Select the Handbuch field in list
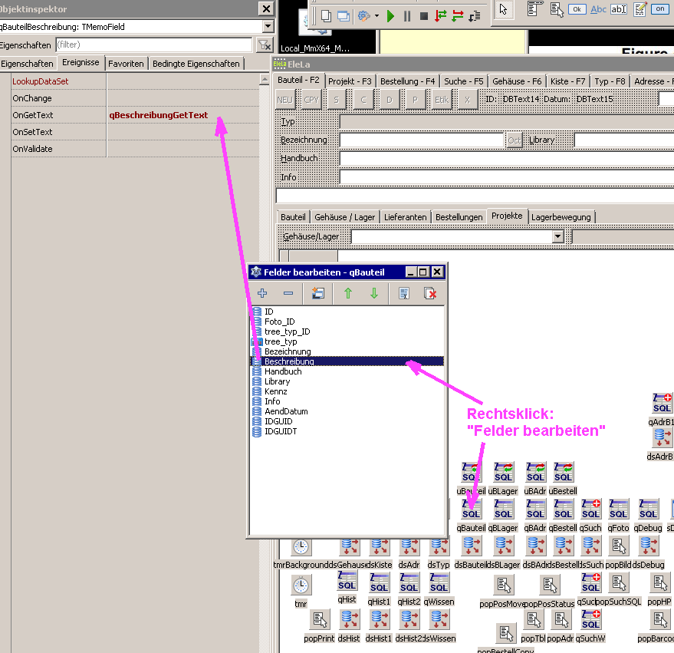The height and width of the screenshot is (653, 674). pos(283,371)
